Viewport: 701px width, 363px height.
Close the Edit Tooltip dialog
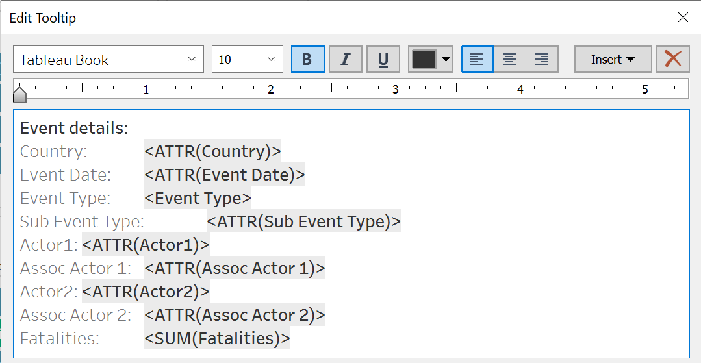pyautogui.click(x=683, y=18)
